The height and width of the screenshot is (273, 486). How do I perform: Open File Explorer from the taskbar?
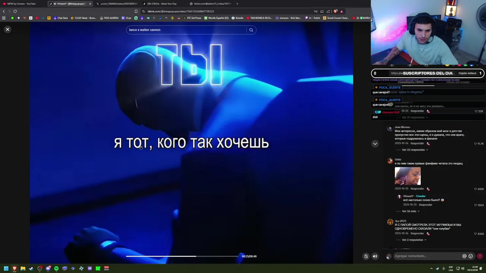click(x=23, y=268)
